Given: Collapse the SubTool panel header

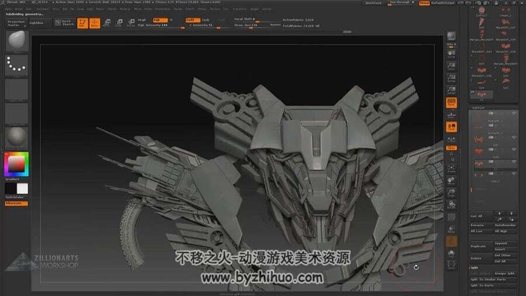Looking at the screenshot, I should pyautogui.click(x=478, y=108).
